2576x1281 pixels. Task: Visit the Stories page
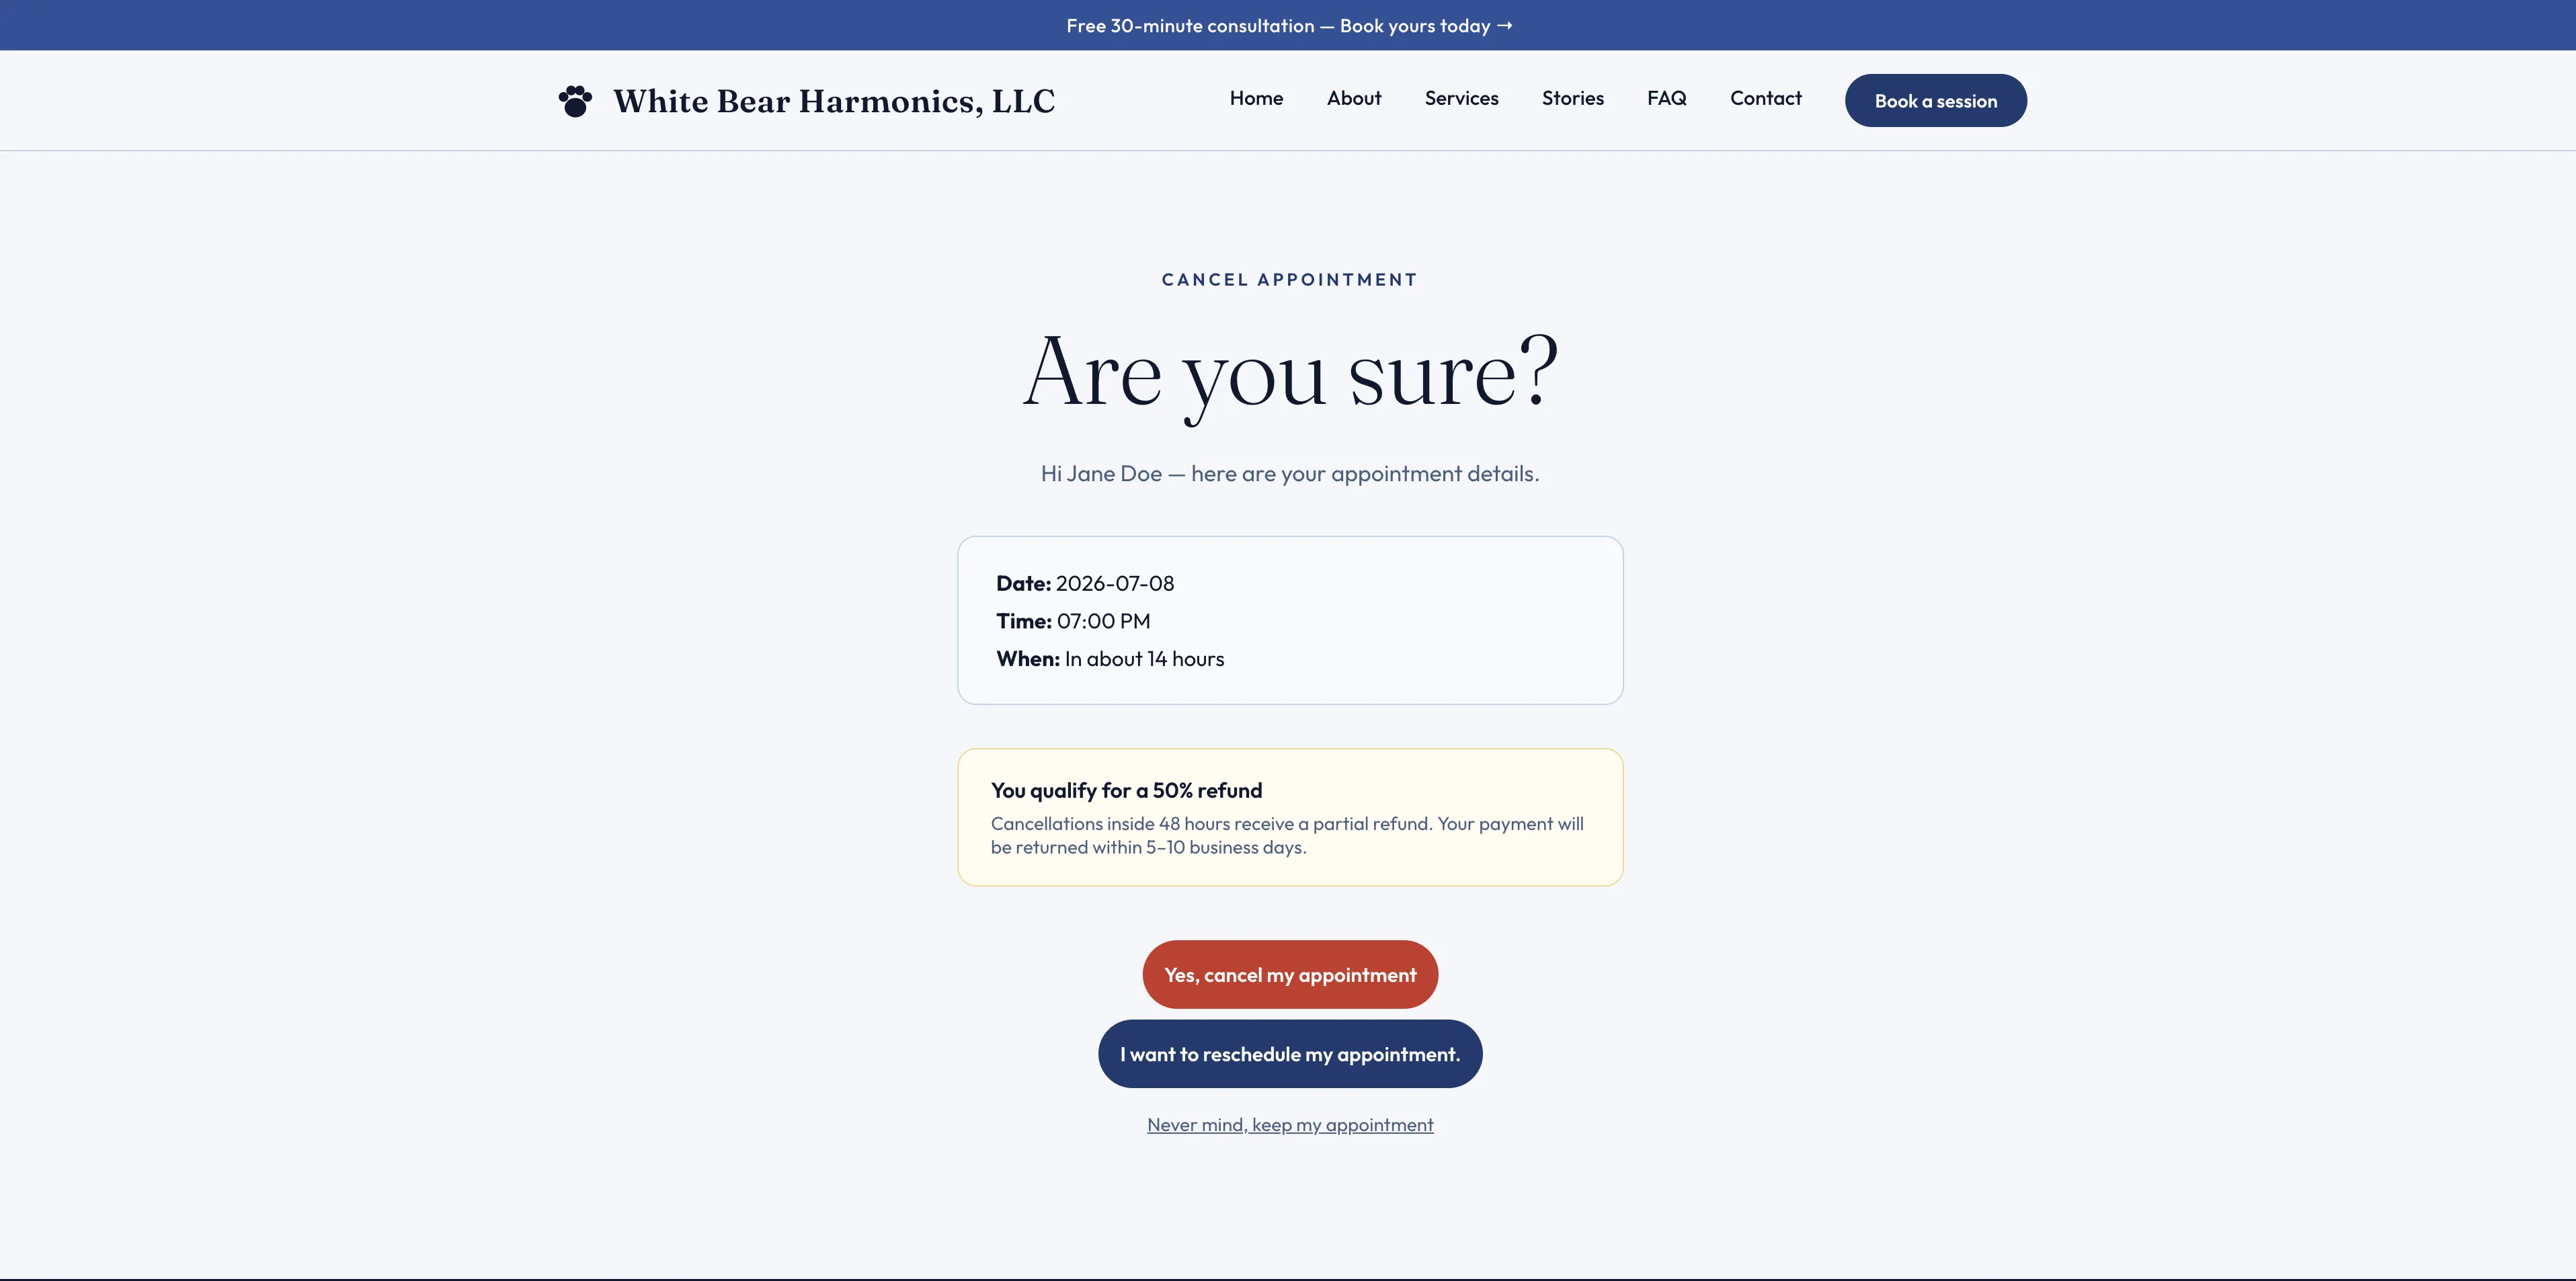(1572, 98)
